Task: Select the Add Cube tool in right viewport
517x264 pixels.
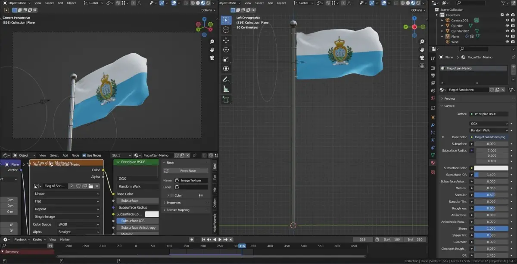Action: click(x=226, y=100)
